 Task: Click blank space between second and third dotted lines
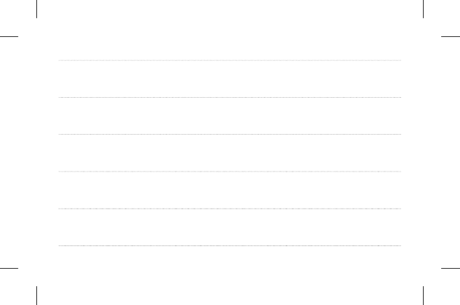coord(230,117)
